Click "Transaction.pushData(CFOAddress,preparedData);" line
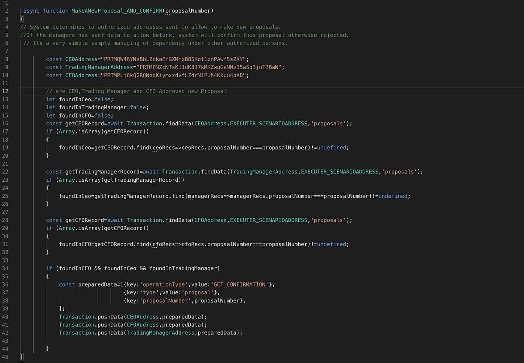Image resolution: width=524 pixels, height=363 pixels. [133, 325]
